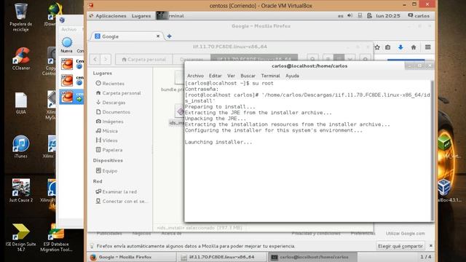This screenshot has height=262, width=466.
Task: Open Terminal menu in the terminal window
Action: [x=270, y=76]
